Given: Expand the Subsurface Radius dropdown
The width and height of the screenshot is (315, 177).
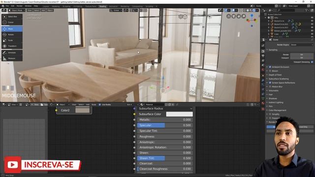Looking at the screenshot, I should [165, 108].
